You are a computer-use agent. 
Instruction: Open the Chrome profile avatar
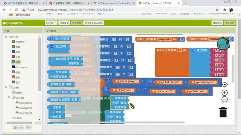(x=231, y=10)
